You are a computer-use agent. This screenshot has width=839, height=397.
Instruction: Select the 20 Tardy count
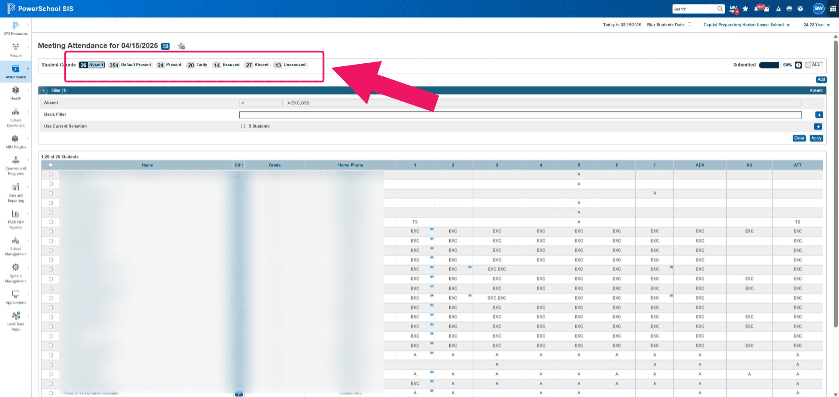point(198,65)
